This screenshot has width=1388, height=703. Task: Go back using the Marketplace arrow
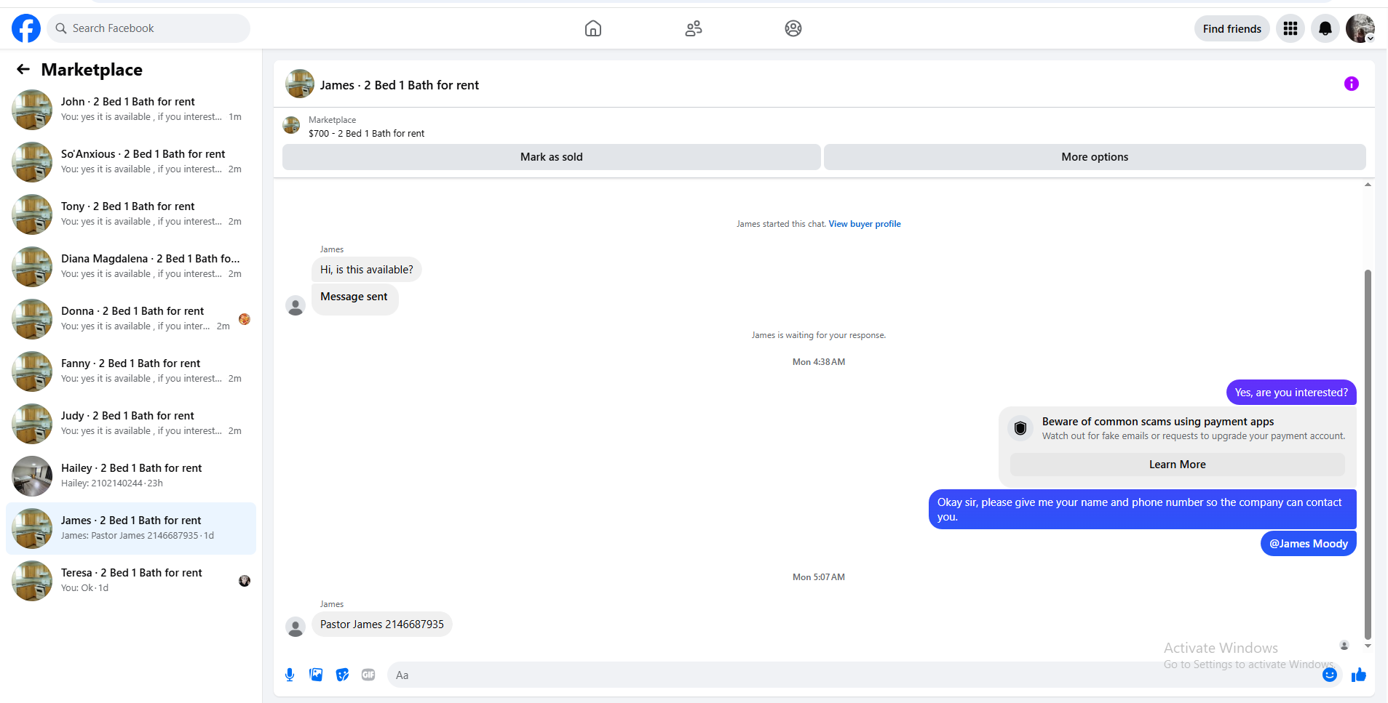[23, 69]
